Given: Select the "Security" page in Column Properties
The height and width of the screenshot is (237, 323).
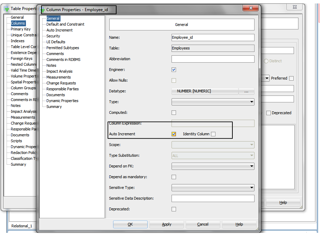Looking at the screenshot, I should 53,36.
